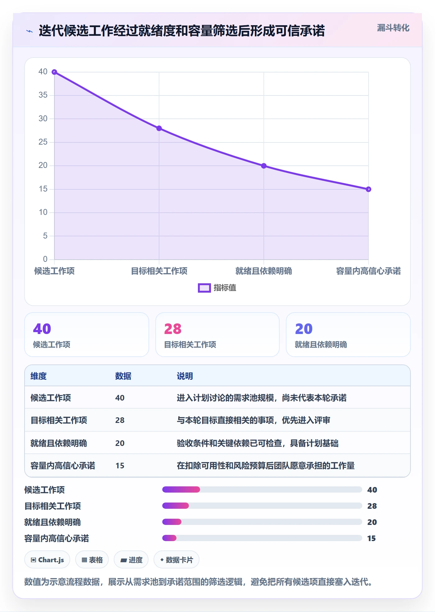Click x-axis label 目标相关工作项 under the chart
435x612 pixels.
(159, 271)
